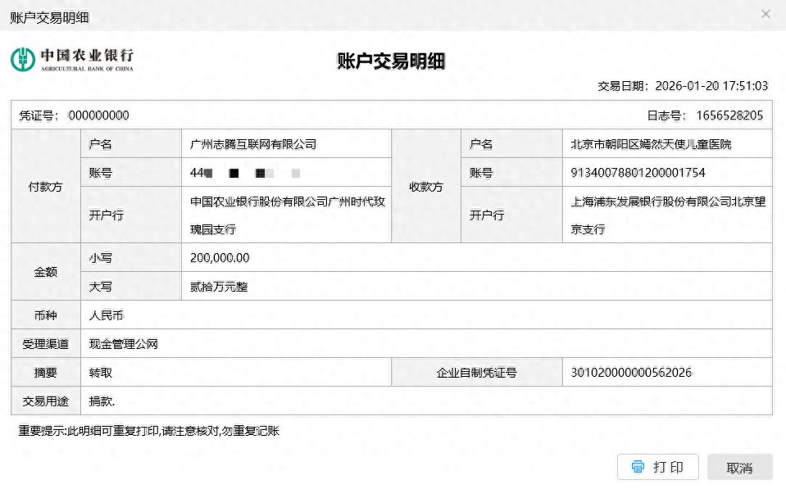
Task: Click the 摘要 label cell
Action: [46, 373]
